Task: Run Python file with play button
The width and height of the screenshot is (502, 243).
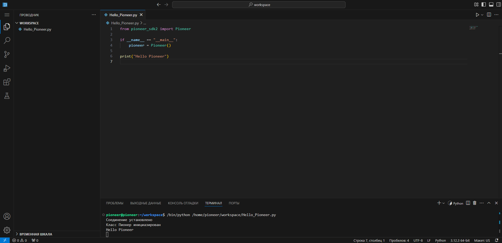Action: click(477, 15)
